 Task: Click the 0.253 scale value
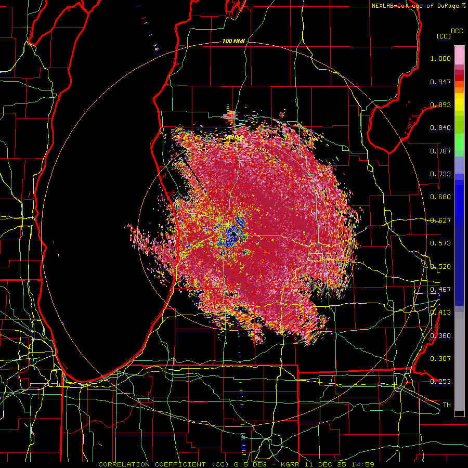(x=440, y=382)
